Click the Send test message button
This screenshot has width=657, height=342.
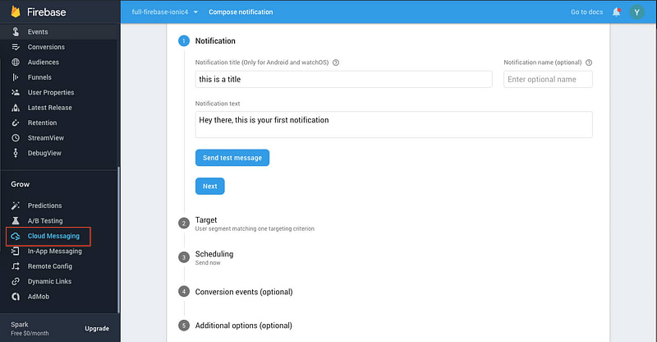tap(232, 158)
